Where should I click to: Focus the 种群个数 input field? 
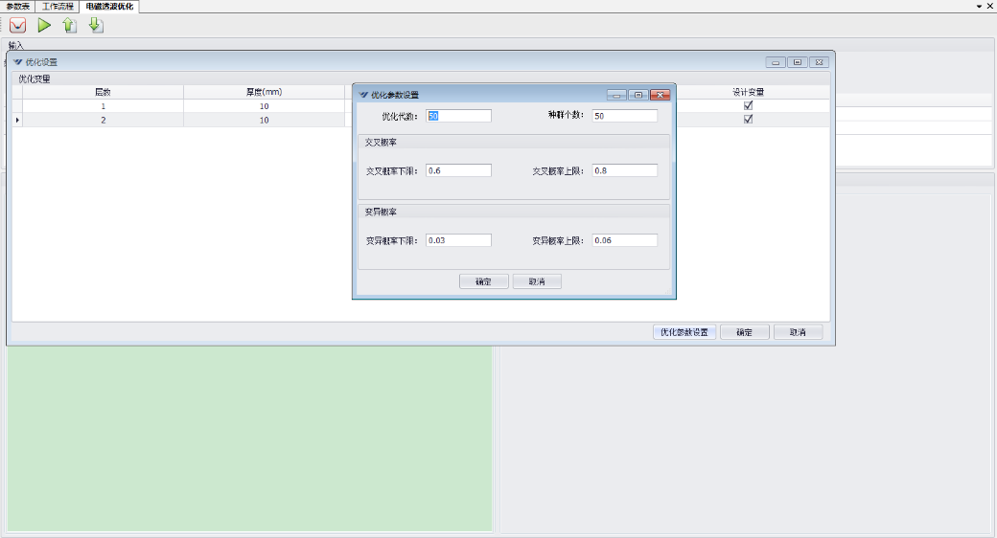[x=624, y=116]
